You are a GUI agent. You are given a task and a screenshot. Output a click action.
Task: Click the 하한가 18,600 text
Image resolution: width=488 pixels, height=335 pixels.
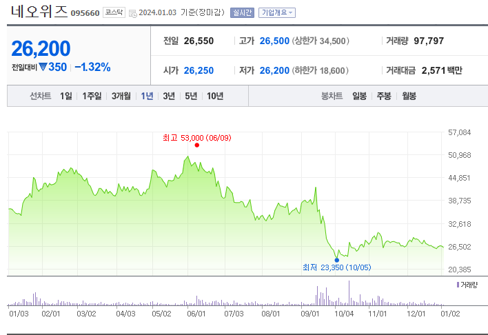[x=320, y=70]
